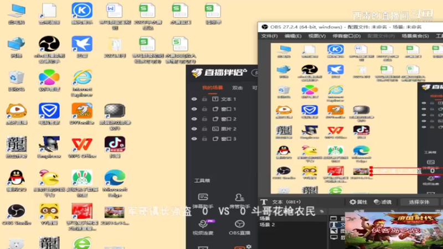Launch the OBS Studio desktop shortcut
The height and width of the screenshot is (249, 443).
pyautogui.click(x=17, y=214)
